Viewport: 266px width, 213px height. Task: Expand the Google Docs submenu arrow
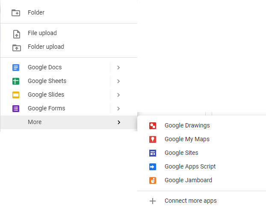coord(118,68)
